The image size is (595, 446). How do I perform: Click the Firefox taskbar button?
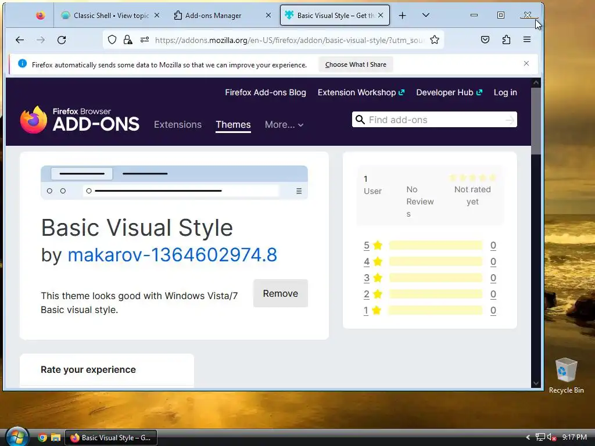coord(111,438)
